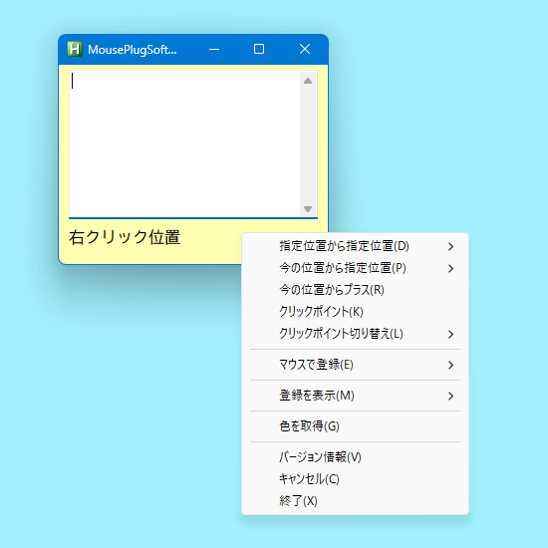Click the MousePlugSoft... window title text
548x548 pixels.
tap(133, 50)
